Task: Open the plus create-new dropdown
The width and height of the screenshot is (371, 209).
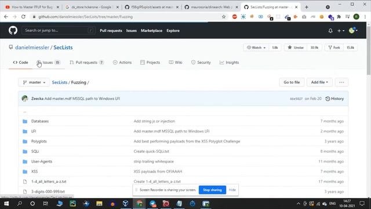Action: coord(341,31)
